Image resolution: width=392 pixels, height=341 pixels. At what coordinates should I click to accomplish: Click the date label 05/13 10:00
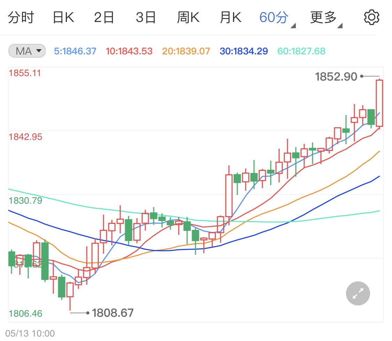[x=30, y=333]
